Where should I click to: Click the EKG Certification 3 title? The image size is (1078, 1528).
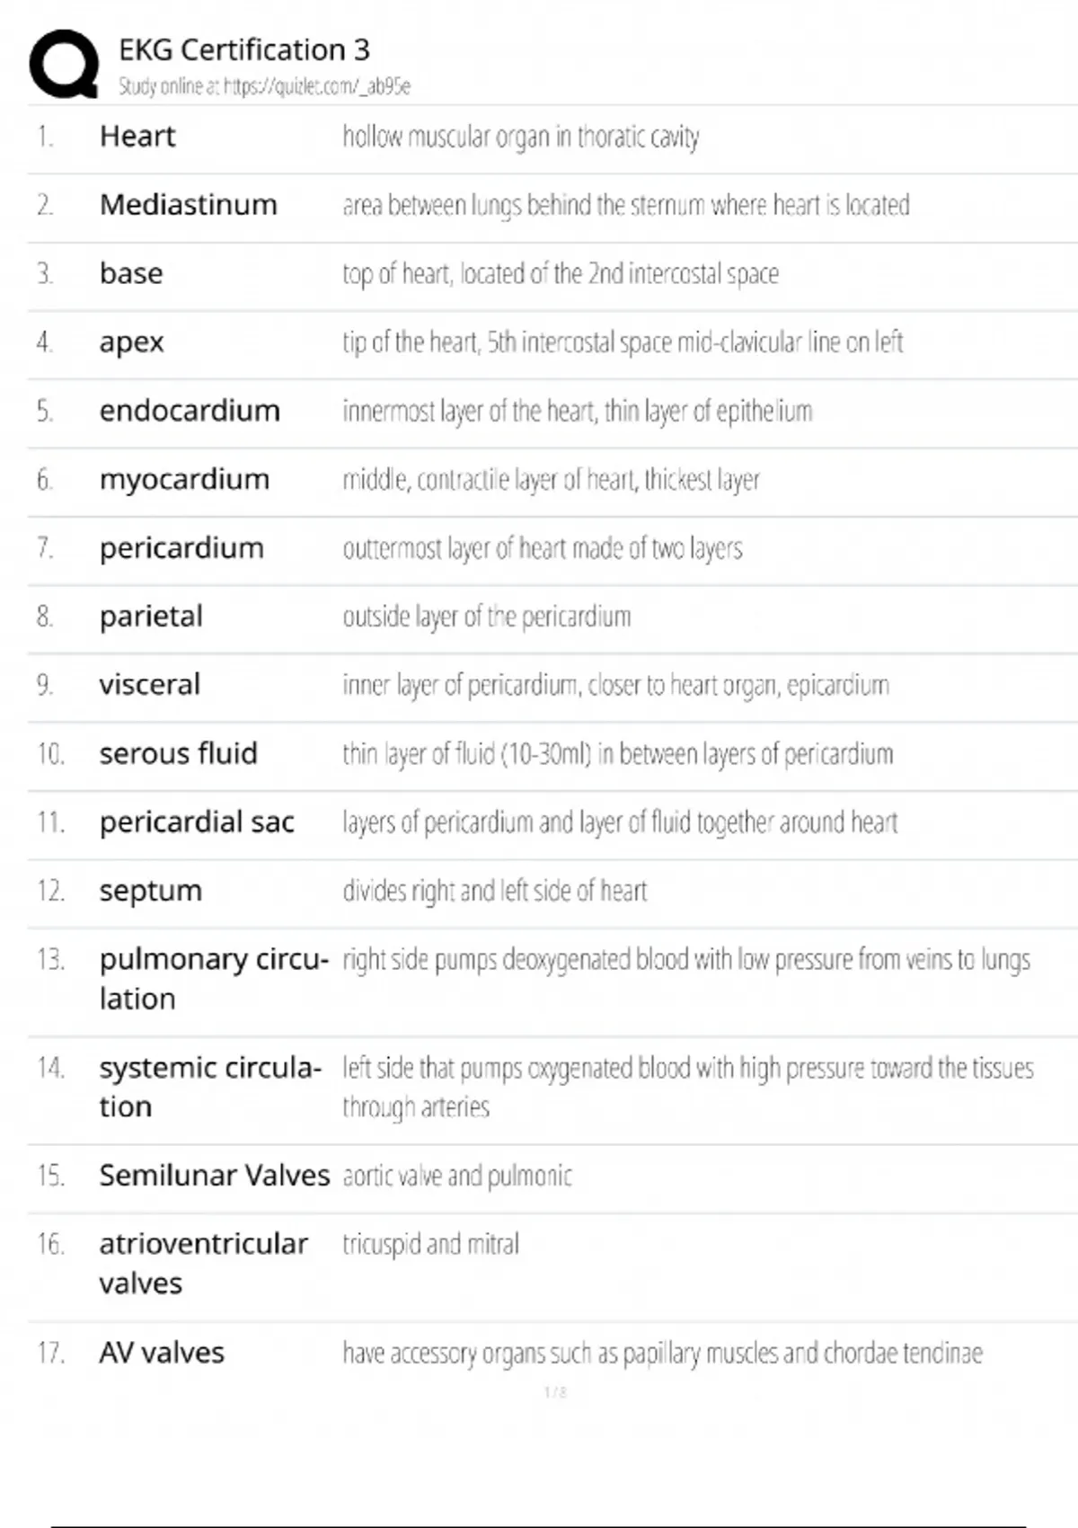pos(243,49)
